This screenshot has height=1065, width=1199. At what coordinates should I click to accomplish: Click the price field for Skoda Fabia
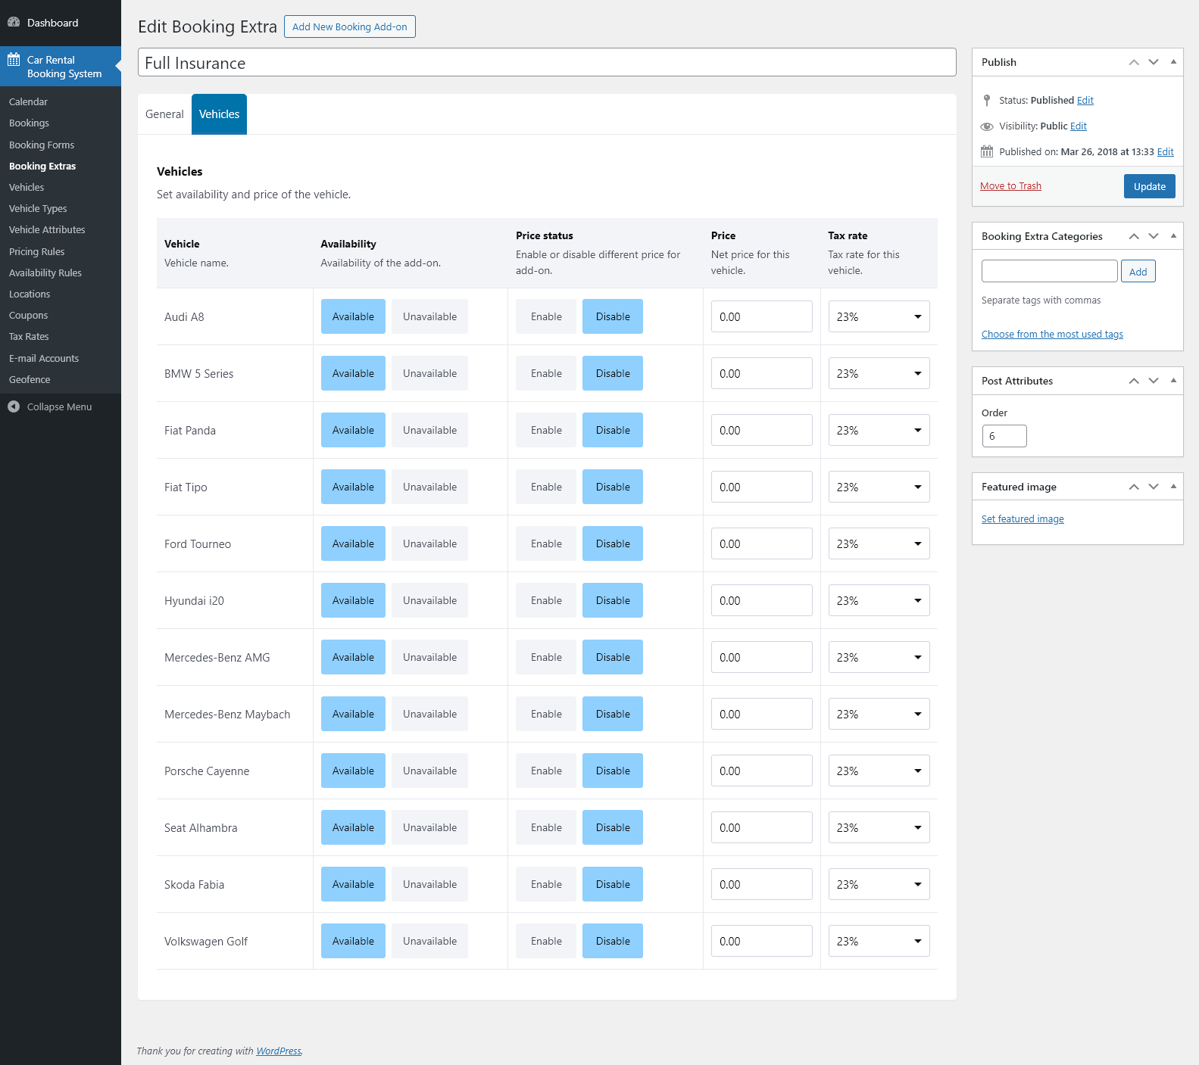pos(761,884)
